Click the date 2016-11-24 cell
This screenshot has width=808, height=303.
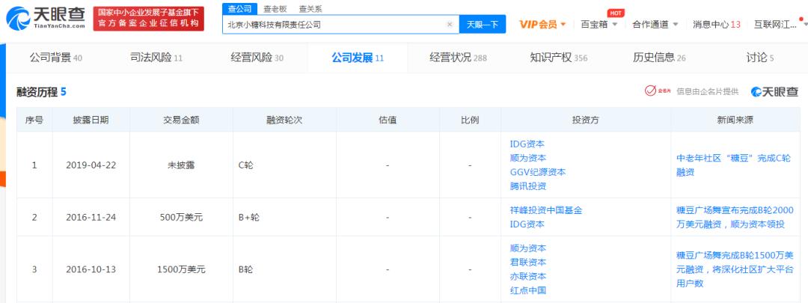(91, 218)
